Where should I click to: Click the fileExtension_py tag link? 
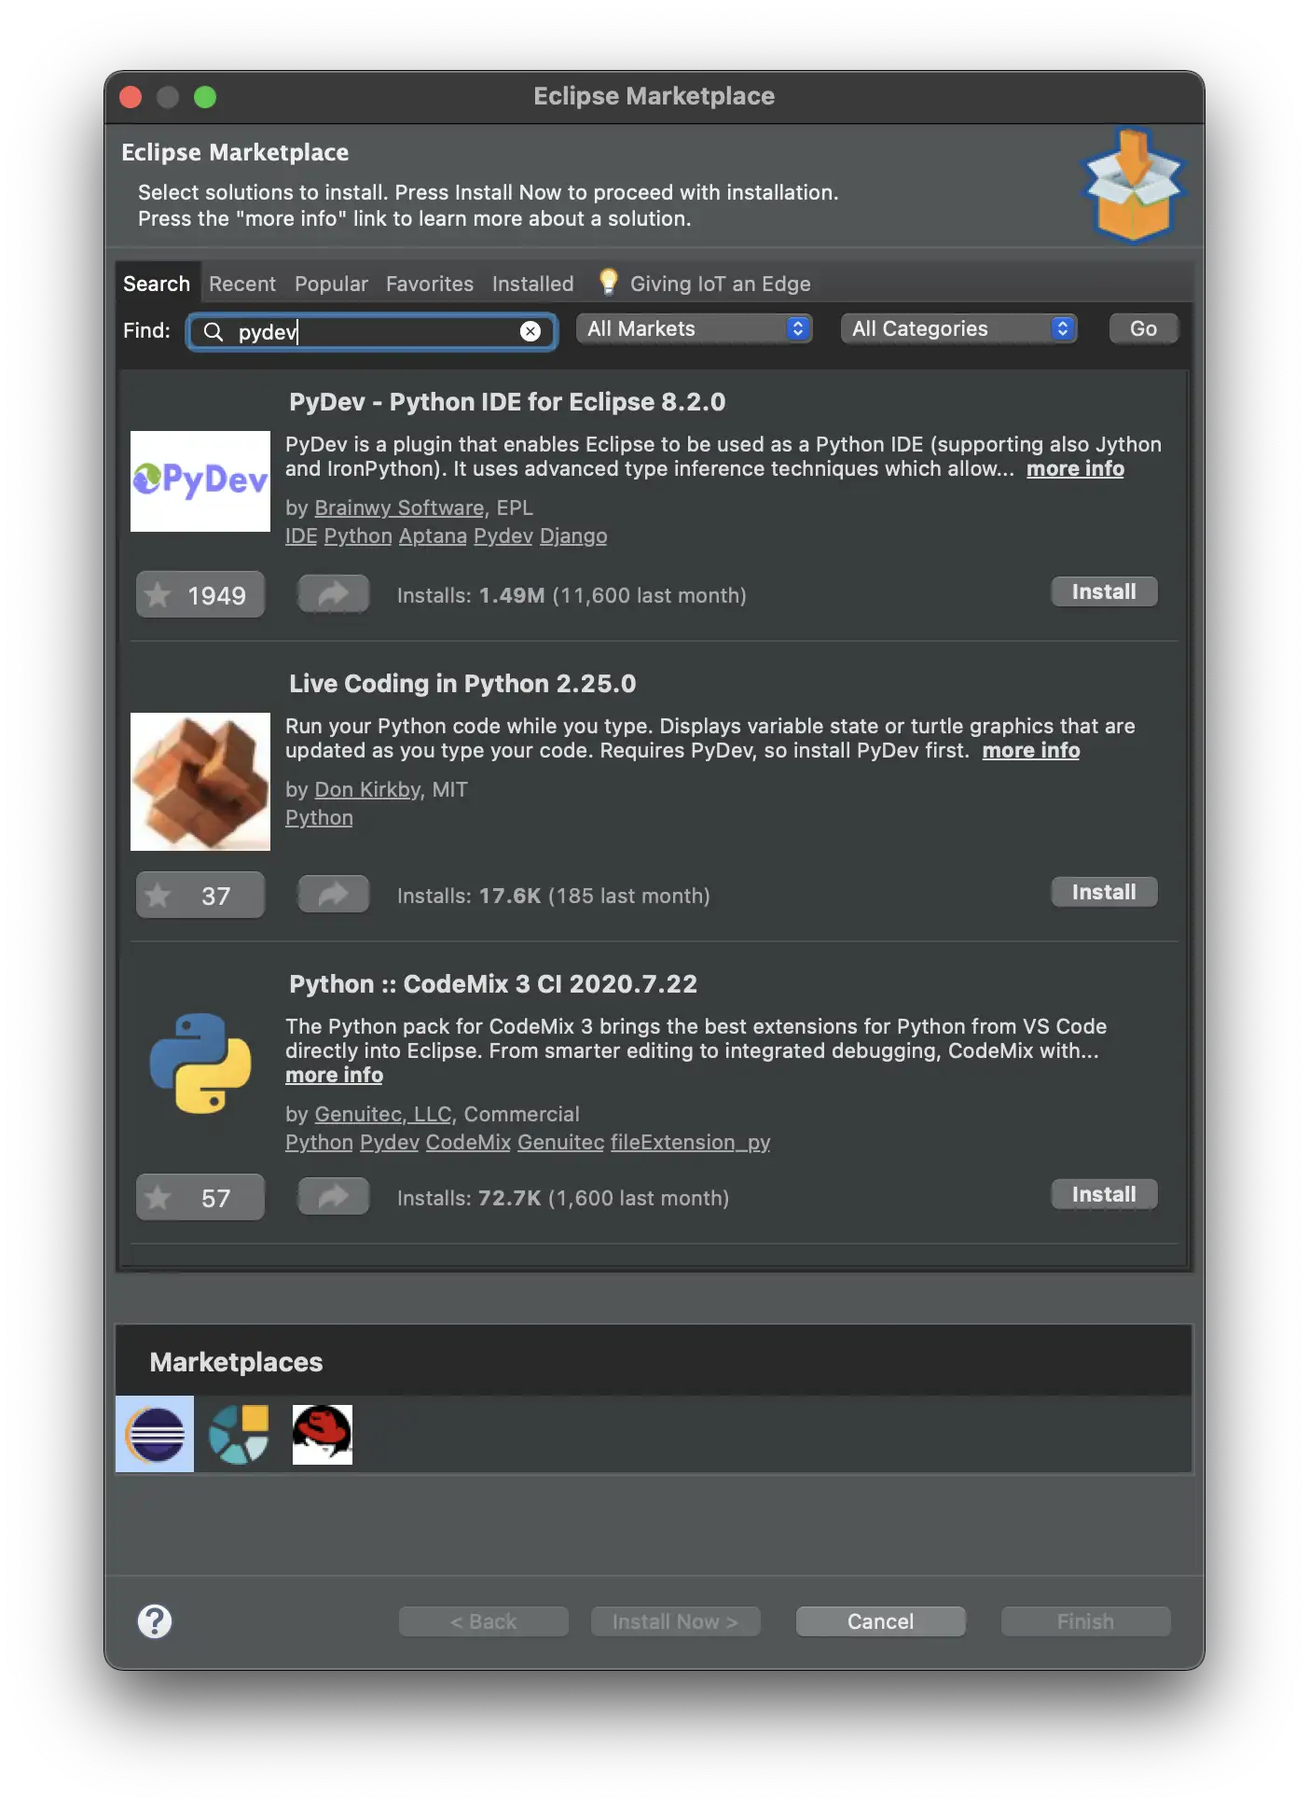690,1142
